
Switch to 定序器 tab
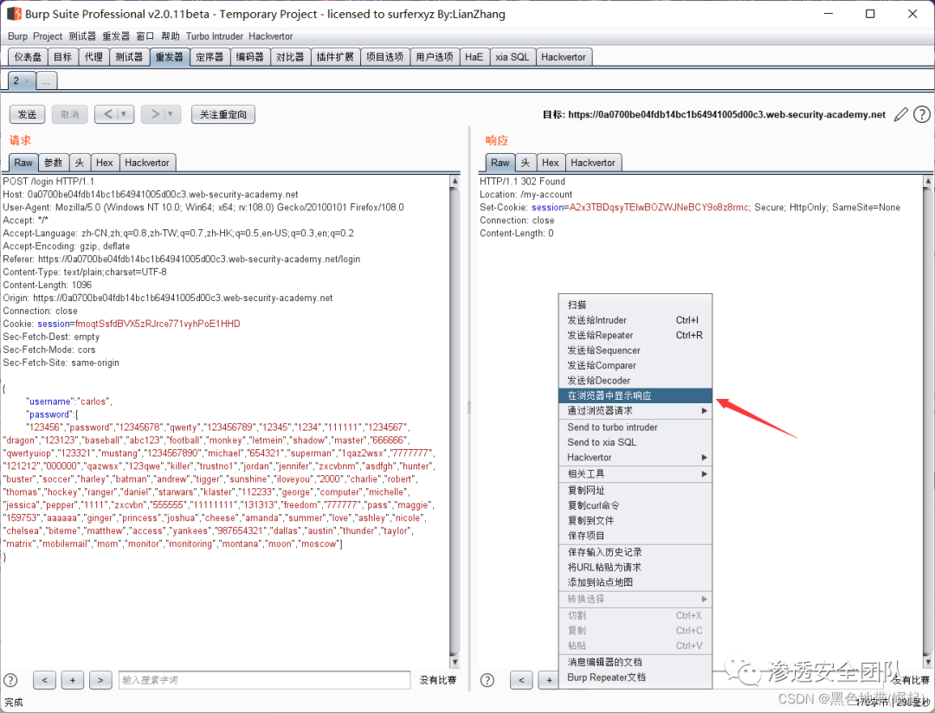pyautogui.click(x=210, y=57)
